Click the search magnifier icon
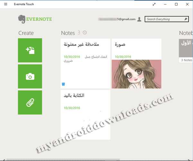The width and height of the screenshot is (193, 161). (x=186, y=19)
